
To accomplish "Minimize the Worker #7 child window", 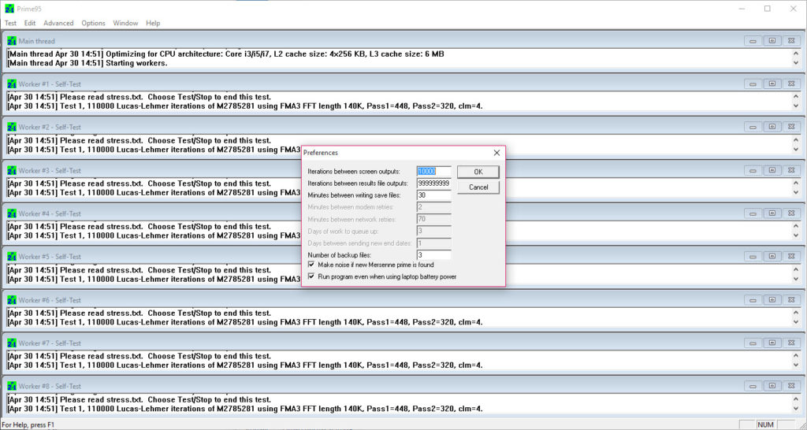I will pyautogui.click(x=753, y=343).
